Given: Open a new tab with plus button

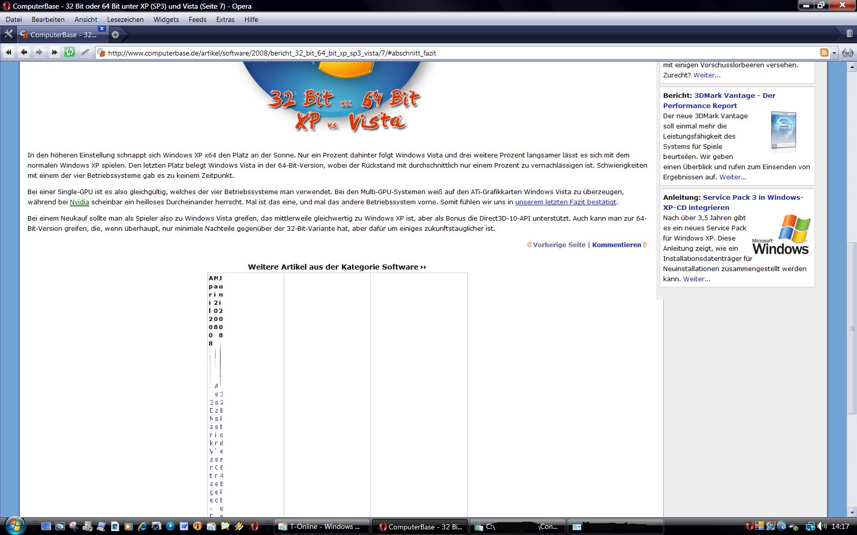Looking at the screenshot, I should 115,35.
